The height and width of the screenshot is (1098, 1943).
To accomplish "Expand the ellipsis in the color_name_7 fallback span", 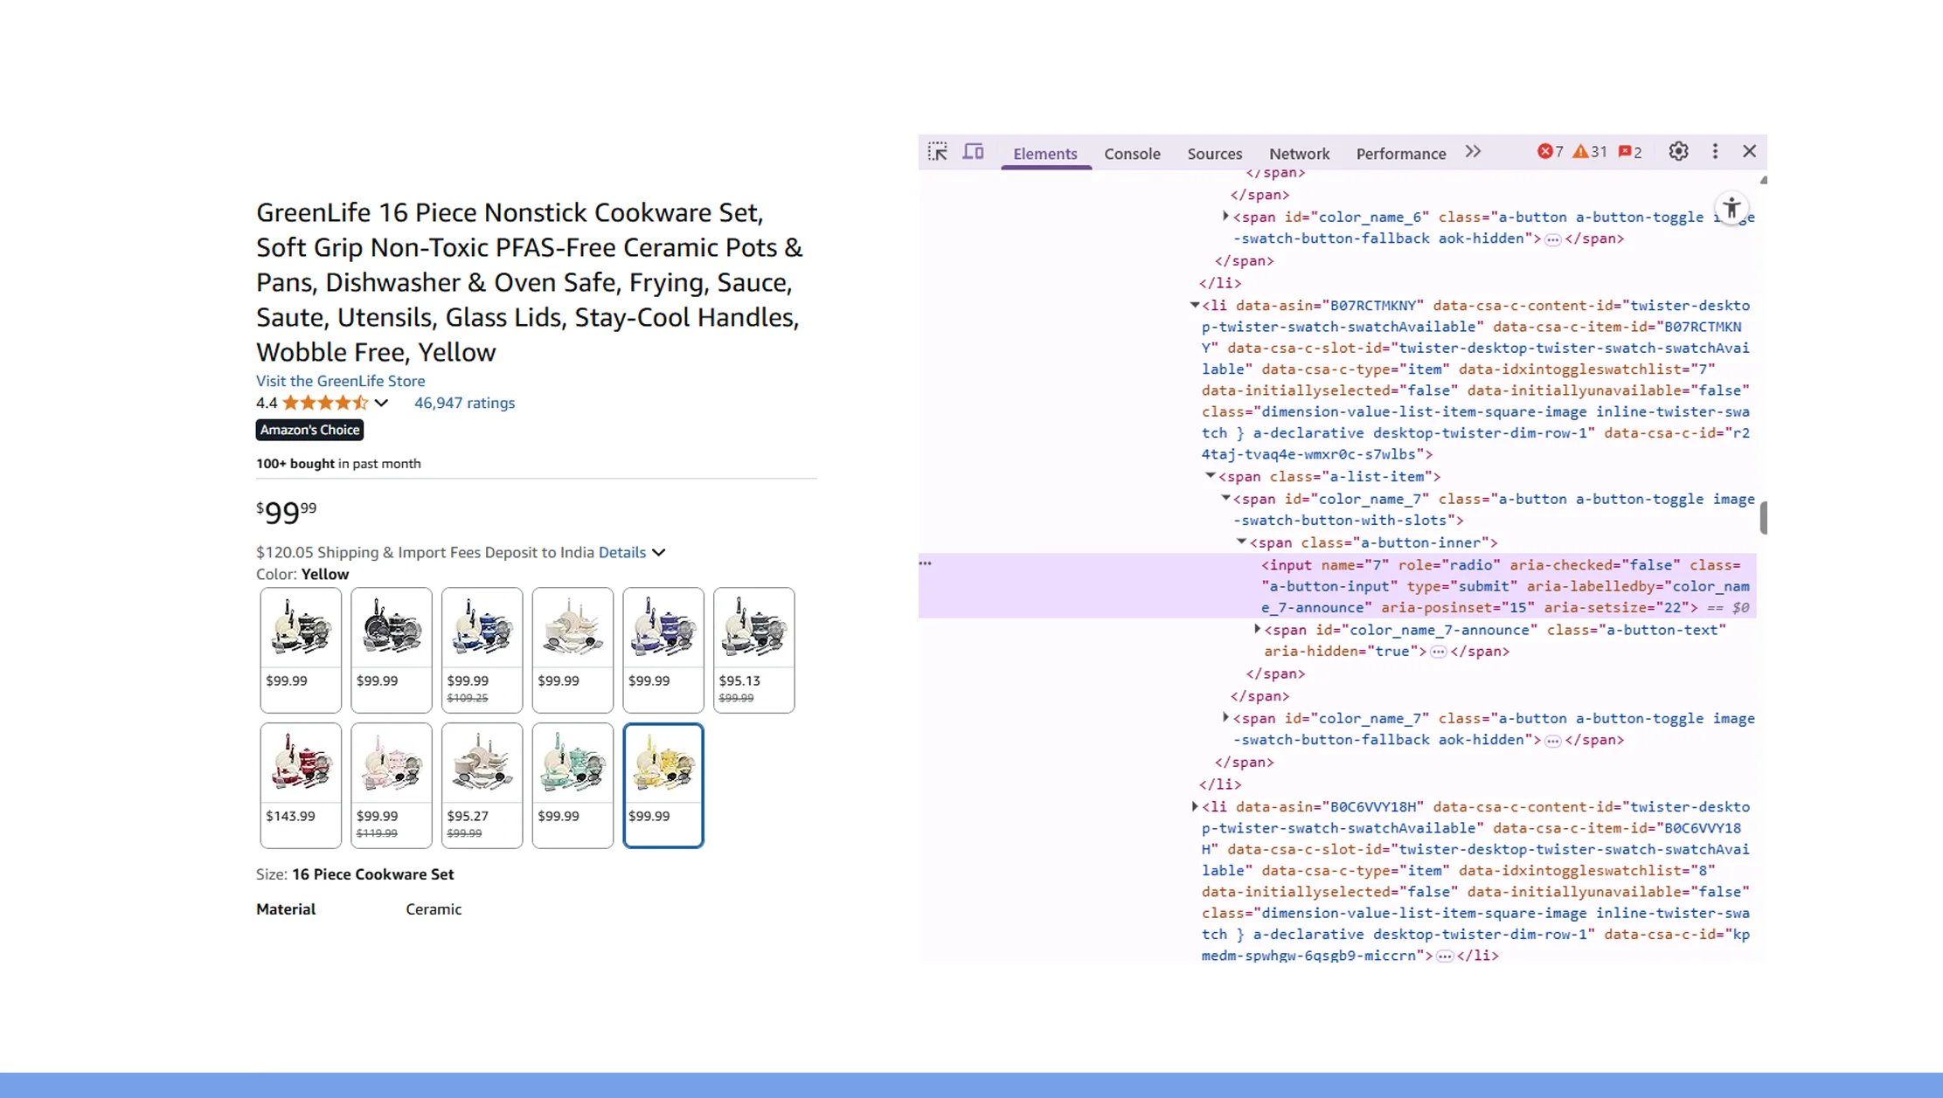I will (x=1552, y=741).
